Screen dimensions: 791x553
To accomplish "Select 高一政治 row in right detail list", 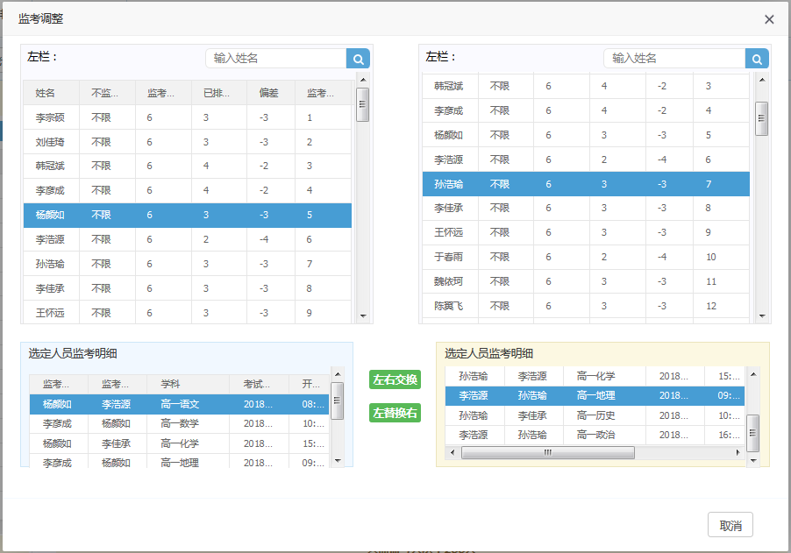I will [x=595, y=435].
